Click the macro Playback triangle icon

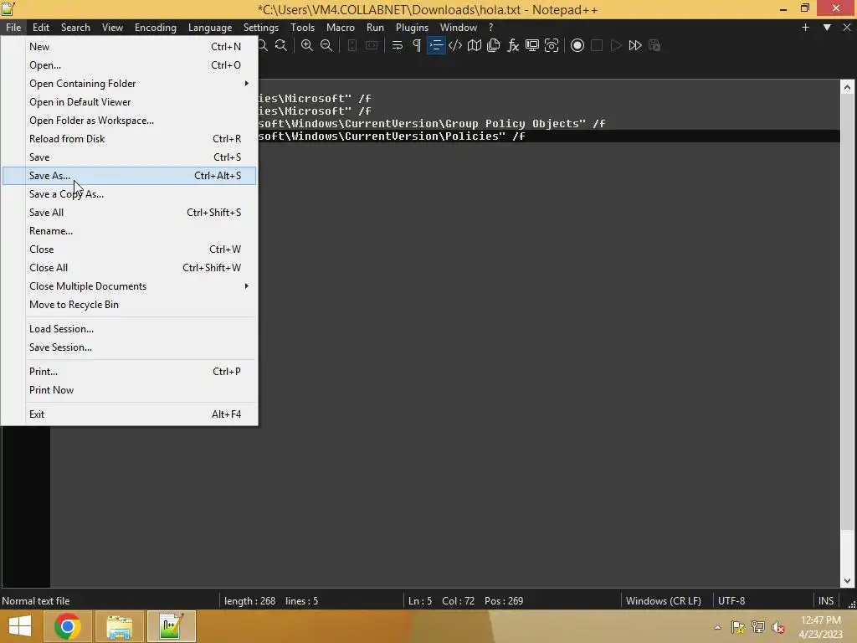click(x=616, y=45)
